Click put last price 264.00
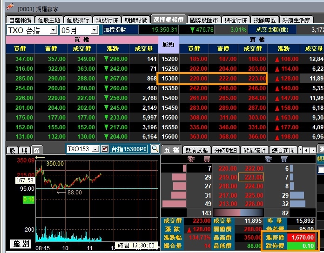Screen dimensions: 324x253 pos(257,98)
